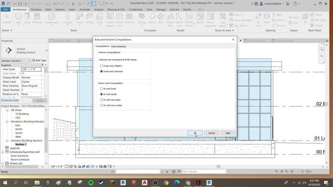This screenshot has width=333, height=187.
Task: Select the Mullion tool
Action: coord(129,19)
